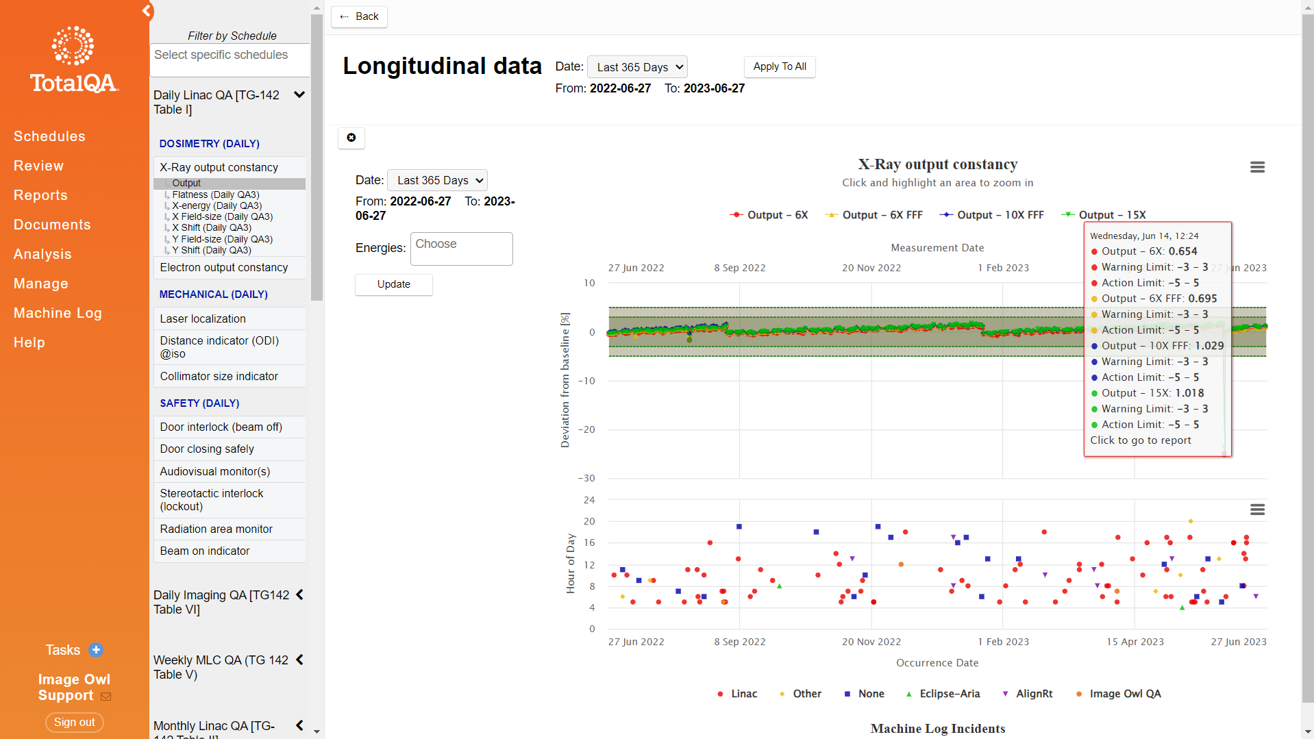Click the Energies Choose input field
This screenshot has height=739, width=1314.
(x=462, y=249)
